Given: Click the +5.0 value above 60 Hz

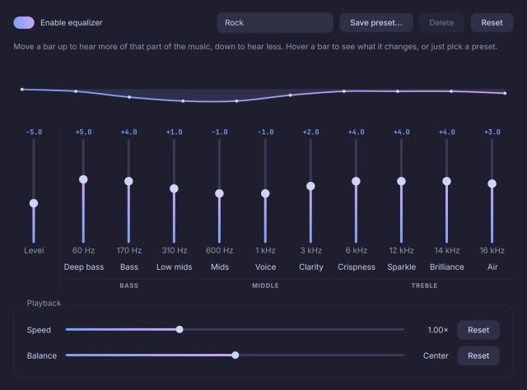Looking at the screenshot, I should point(83,132).
